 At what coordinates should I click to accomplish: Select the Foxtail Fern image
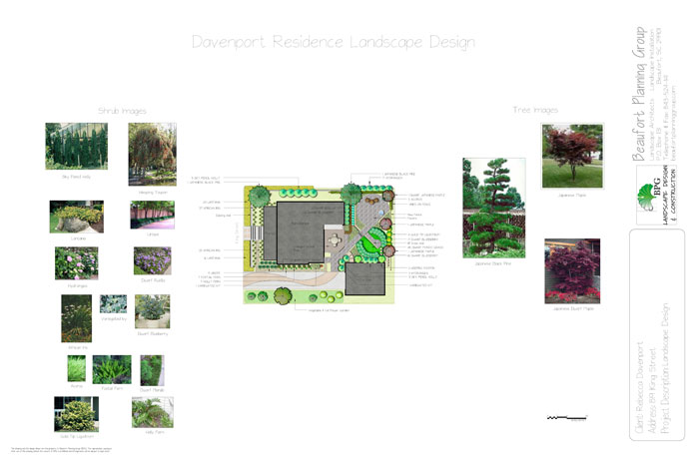(x=111, y=369)
